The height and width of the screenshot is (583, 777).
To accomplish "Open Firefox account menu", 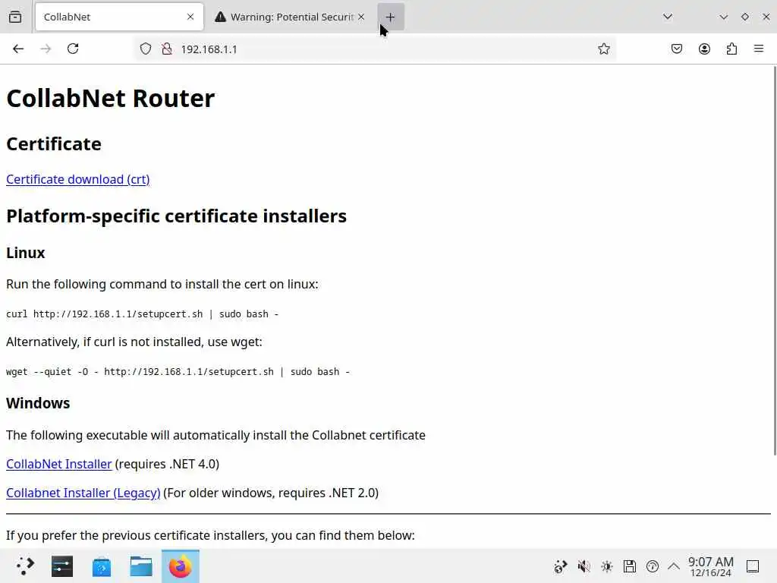I will click(x=704, y=49).
